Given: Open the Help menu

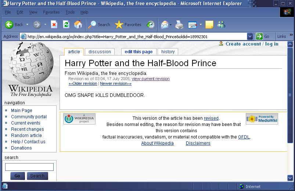Looking at the screenshot, I should point(84,12).
